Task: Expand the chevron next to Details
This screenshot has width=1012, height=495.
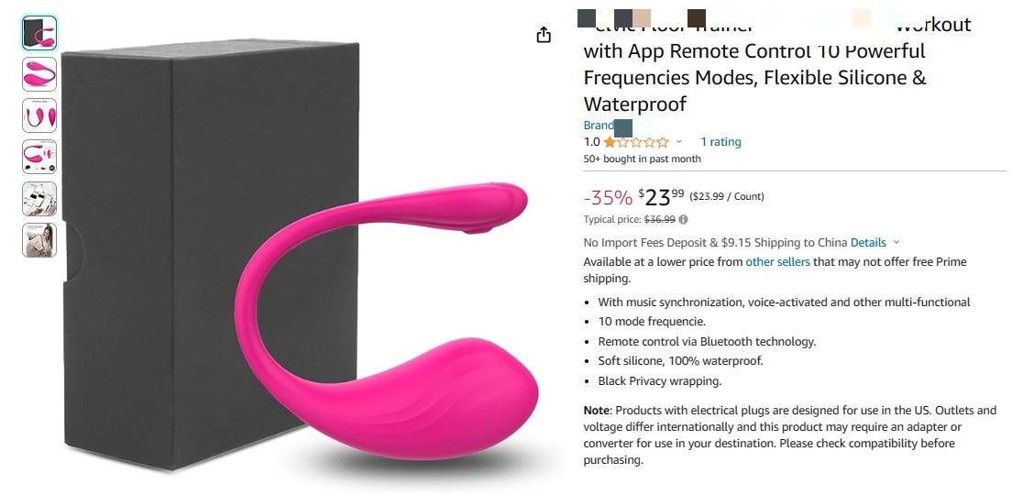Action: pos(896,243)
